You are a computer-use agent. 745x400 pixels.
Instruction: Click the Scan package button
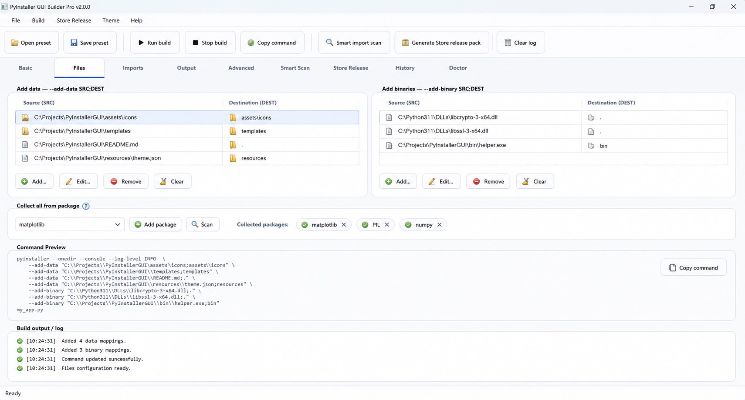click(x=203, y=224)
